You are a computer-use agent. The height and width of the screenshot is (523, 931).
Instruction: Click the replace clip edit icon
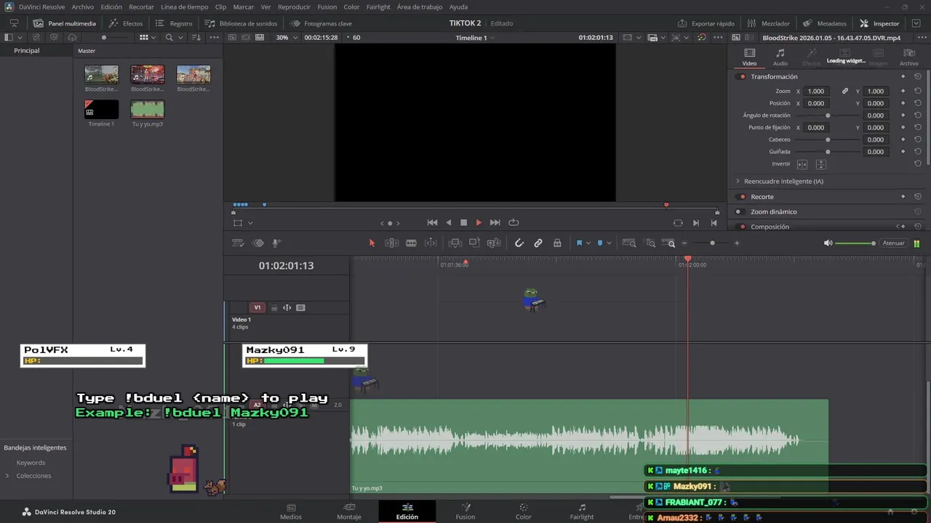click(494, 243)
